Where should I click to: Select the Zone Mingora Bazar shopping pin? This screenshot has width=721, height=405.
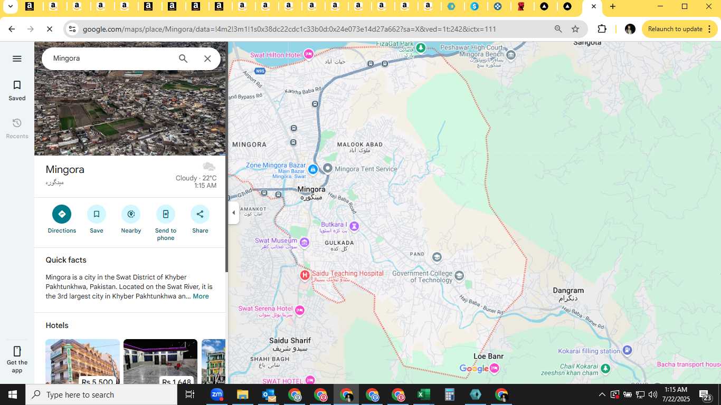pyautogui.click(x=313, y=169)
